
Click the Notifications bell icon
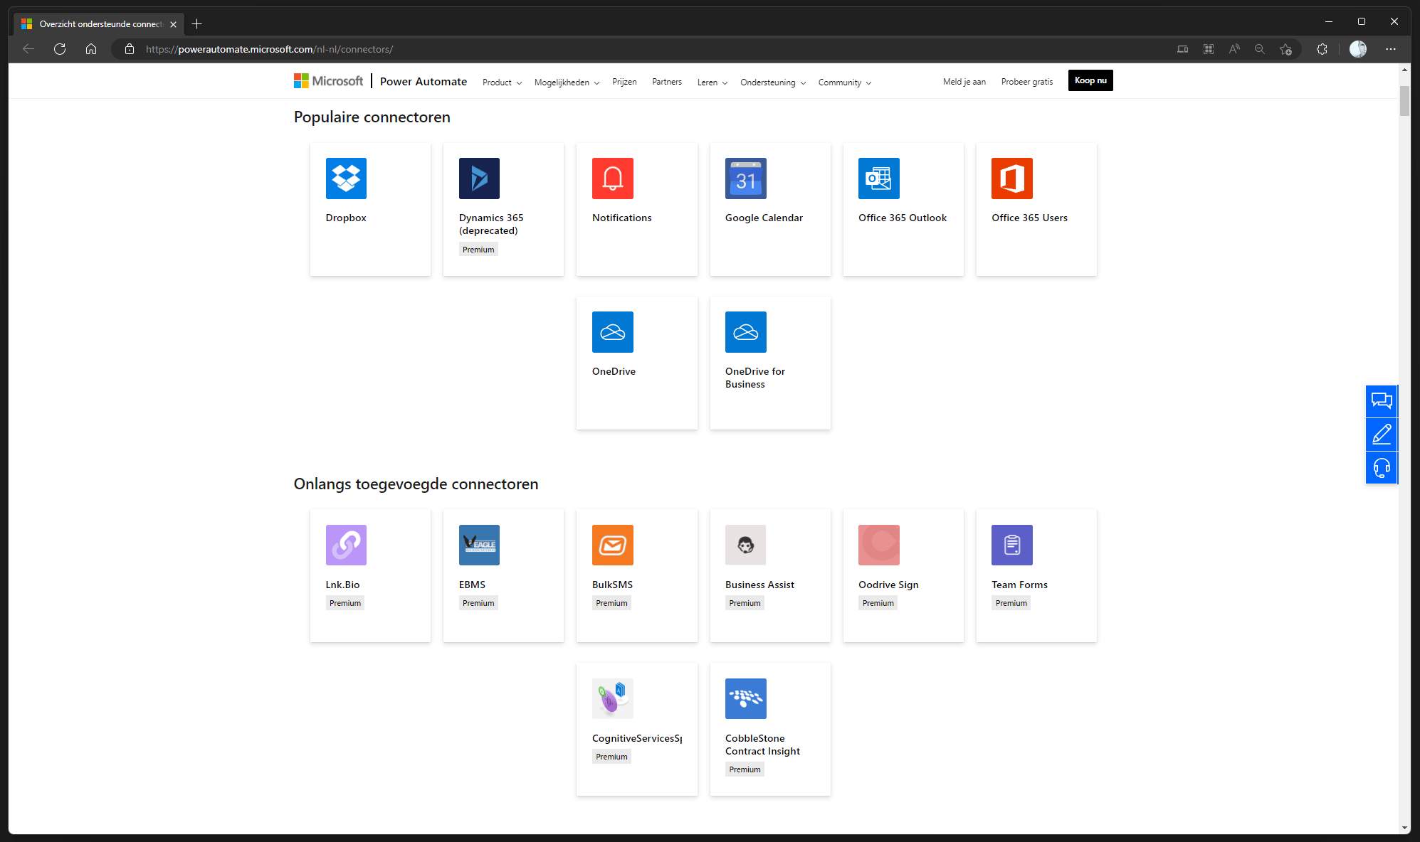[x=613, y=178]
